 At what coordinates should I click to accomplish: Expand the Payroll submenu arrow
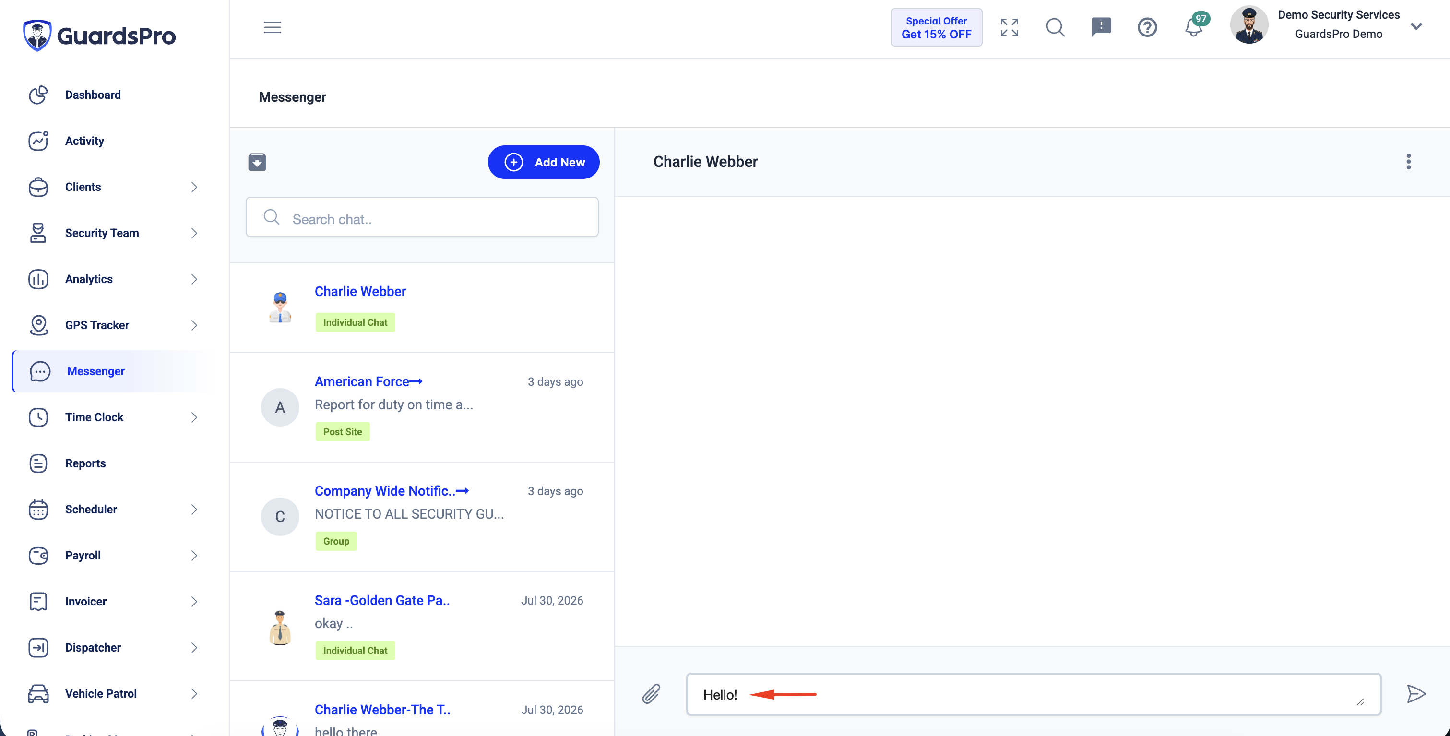click(x=194, y=556)
